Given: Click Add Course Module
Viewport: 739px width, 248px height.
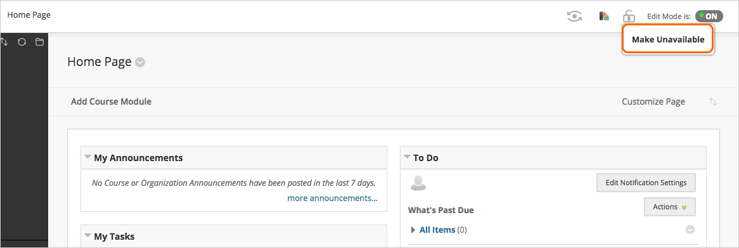Looking at the screenshot, I should (x=111, y=101).
